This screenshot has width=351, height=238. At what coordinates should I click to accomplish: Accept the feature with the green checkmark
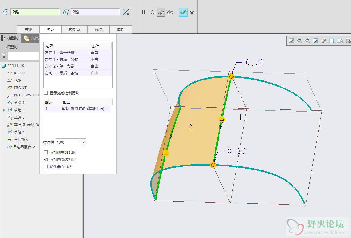(183, 12)
